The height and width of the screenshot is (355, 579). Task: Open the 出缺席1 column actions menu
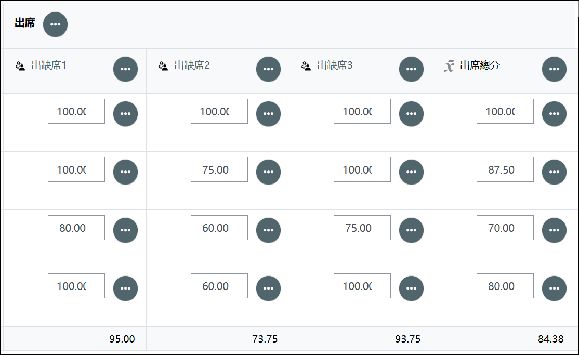(x=126, y=69)
